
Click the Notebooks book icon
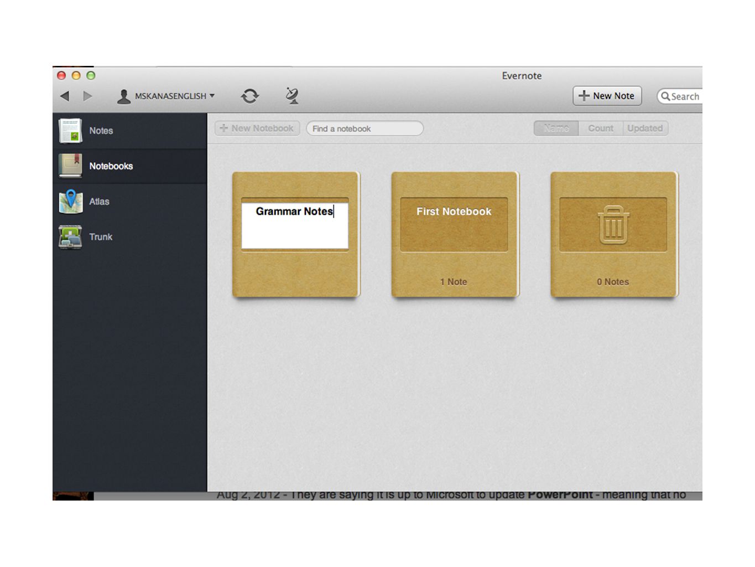pyautogui.click(x=70, y=166)
